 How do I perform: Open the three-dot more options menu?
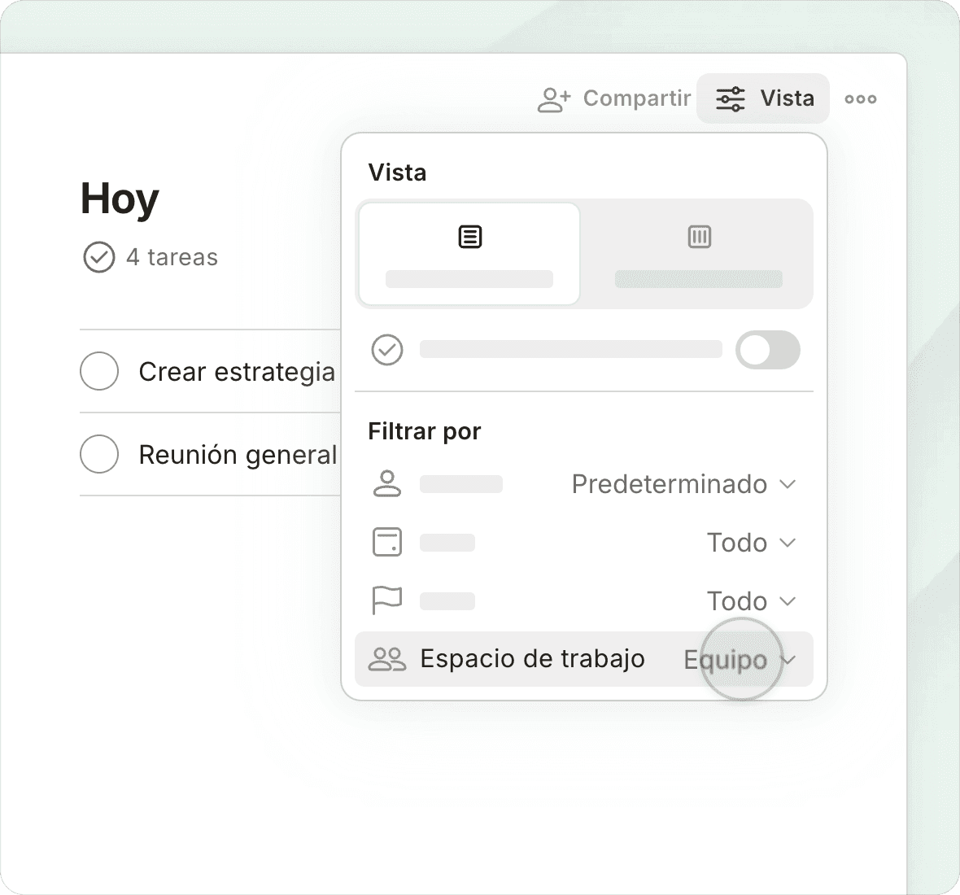pyautogui.click(x=860, y=99)
